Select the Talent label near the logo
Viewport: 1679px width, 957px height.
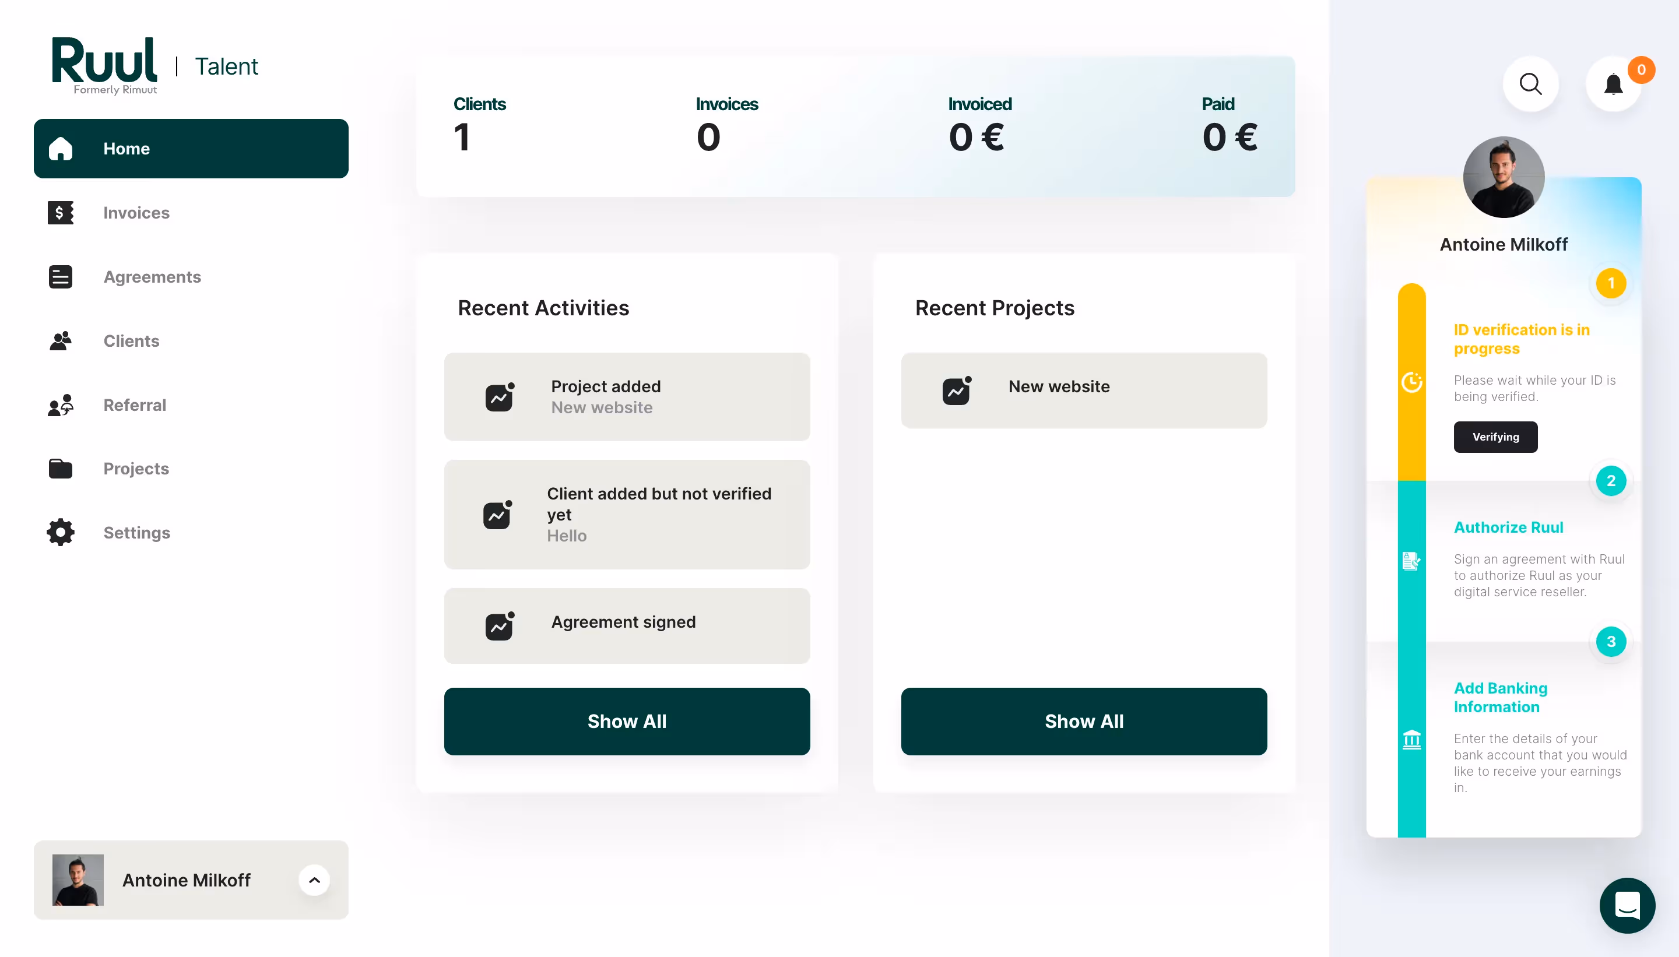226,66
